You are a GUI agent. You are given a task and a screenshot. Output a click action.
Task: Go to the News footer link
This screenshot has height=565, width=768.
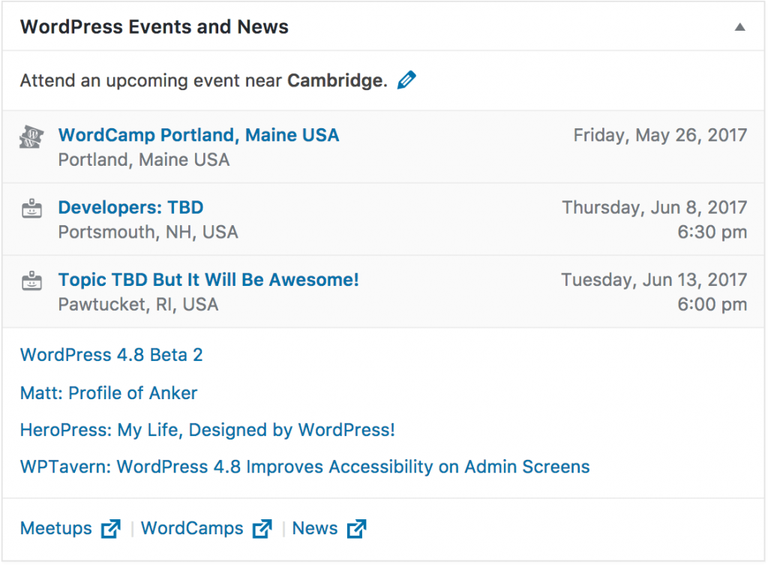(x=314, y=528)
